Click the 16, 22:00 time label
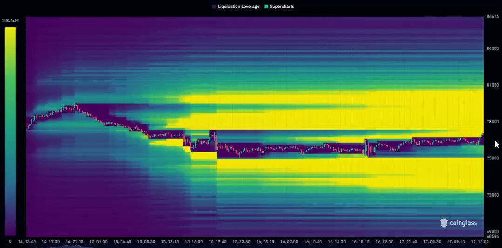Image resolution: width=502 pixels, height=248 pixels. coord(385,241)
